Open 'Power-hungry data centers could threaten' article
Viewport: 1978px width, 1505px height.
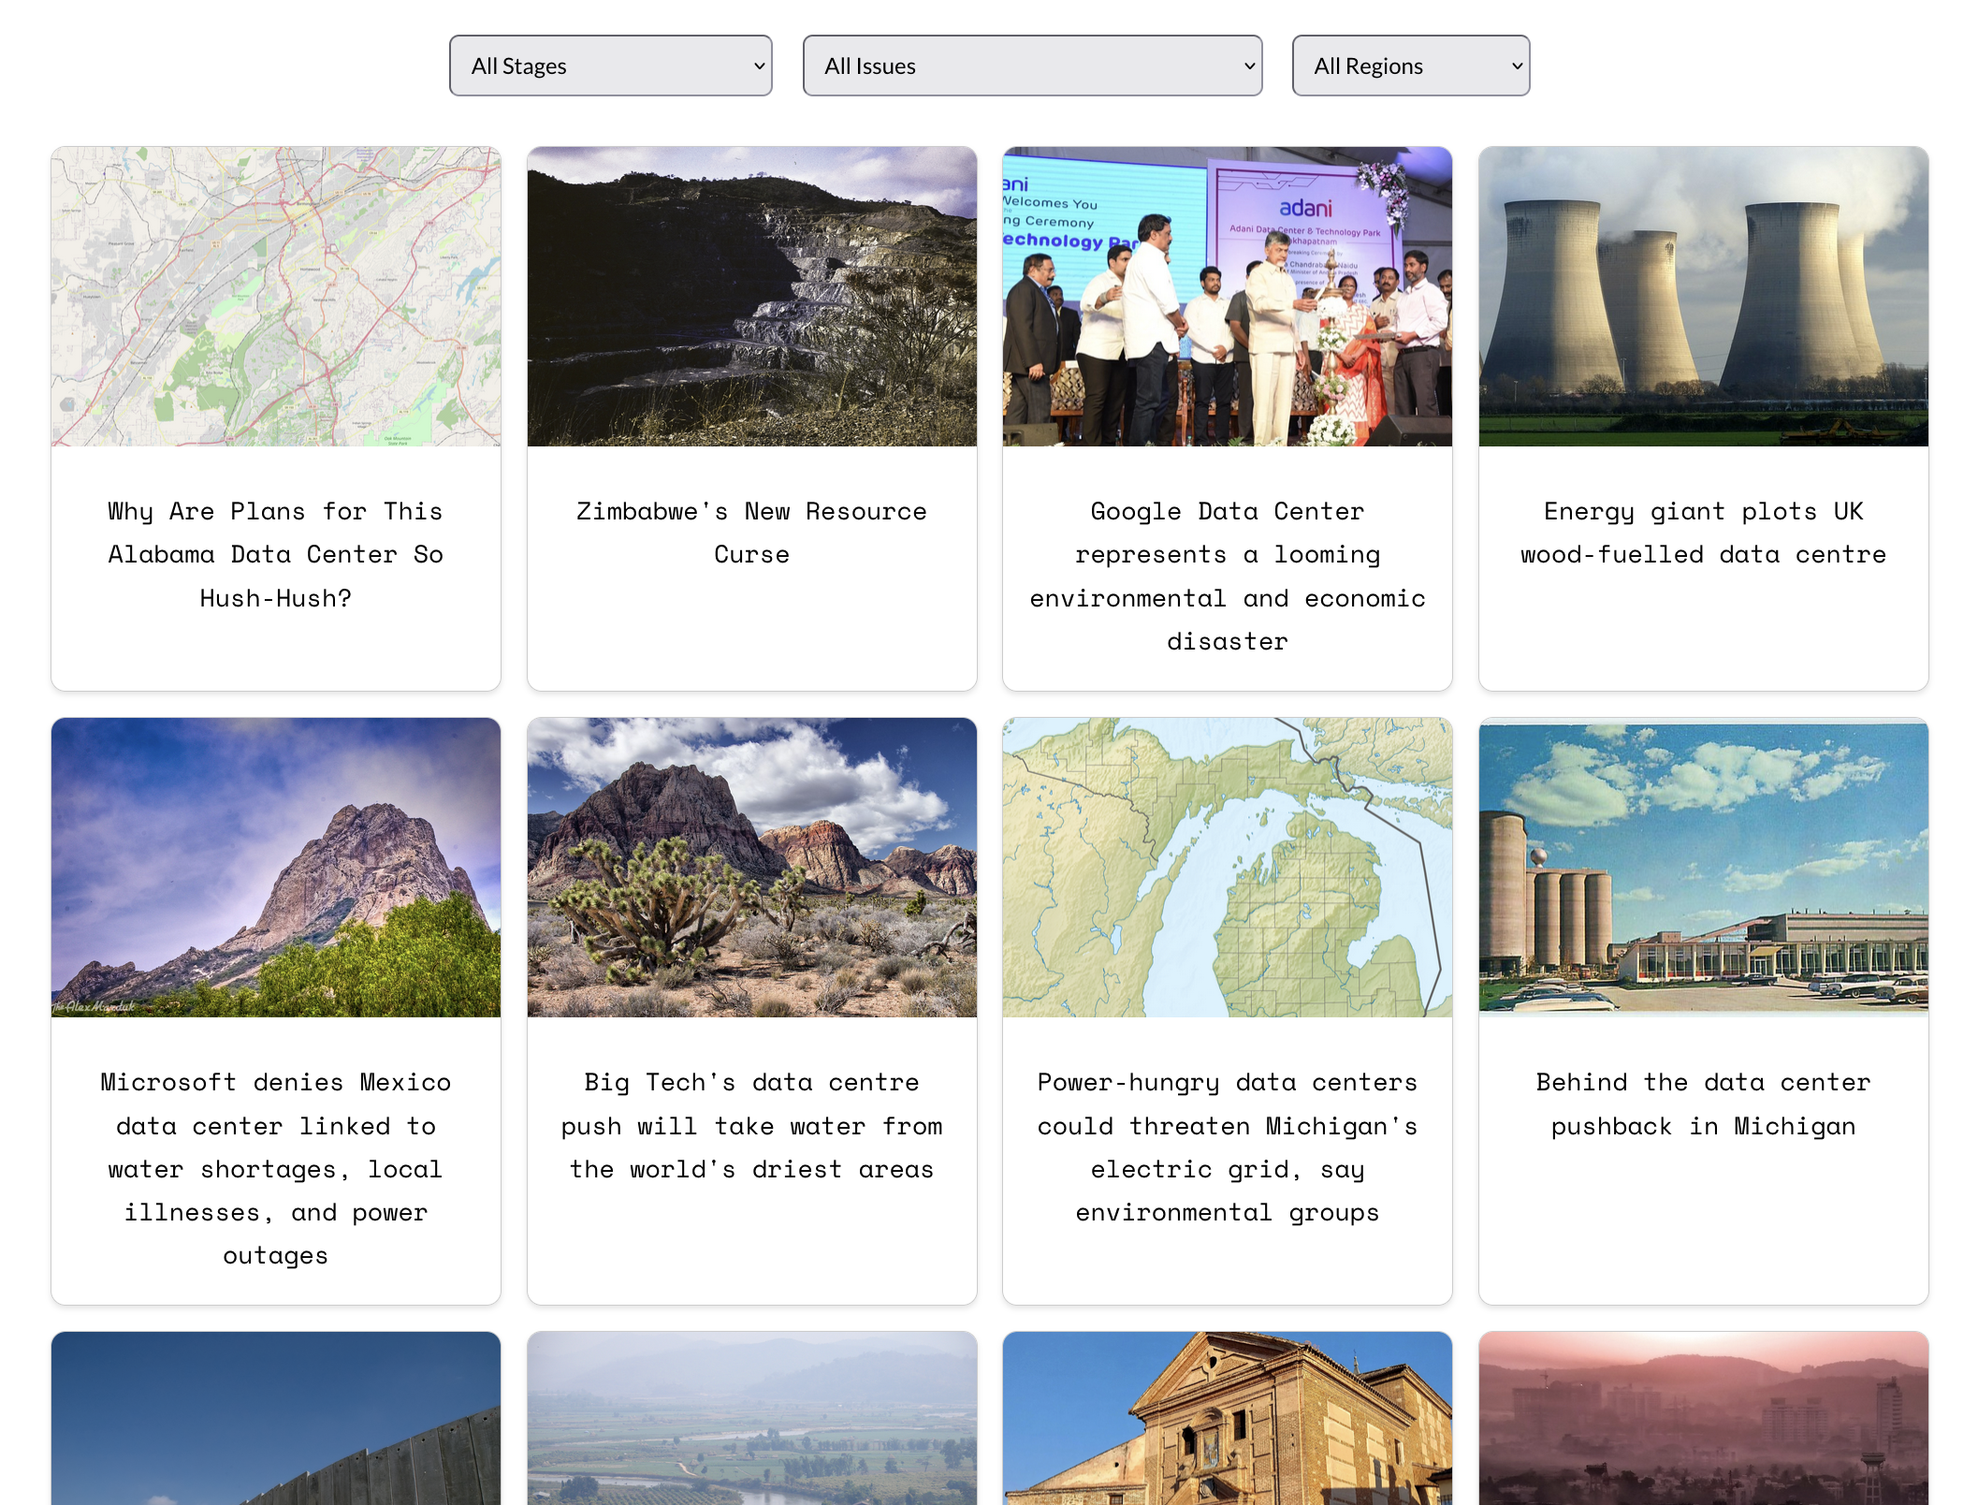pyautogui.click(x=1227, y=1147)
